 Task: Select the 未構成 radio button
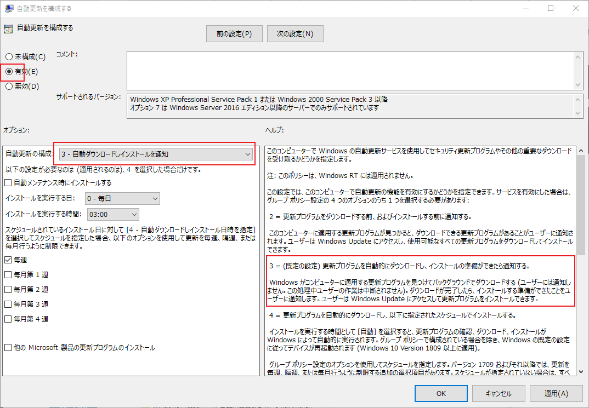(8, 56)
